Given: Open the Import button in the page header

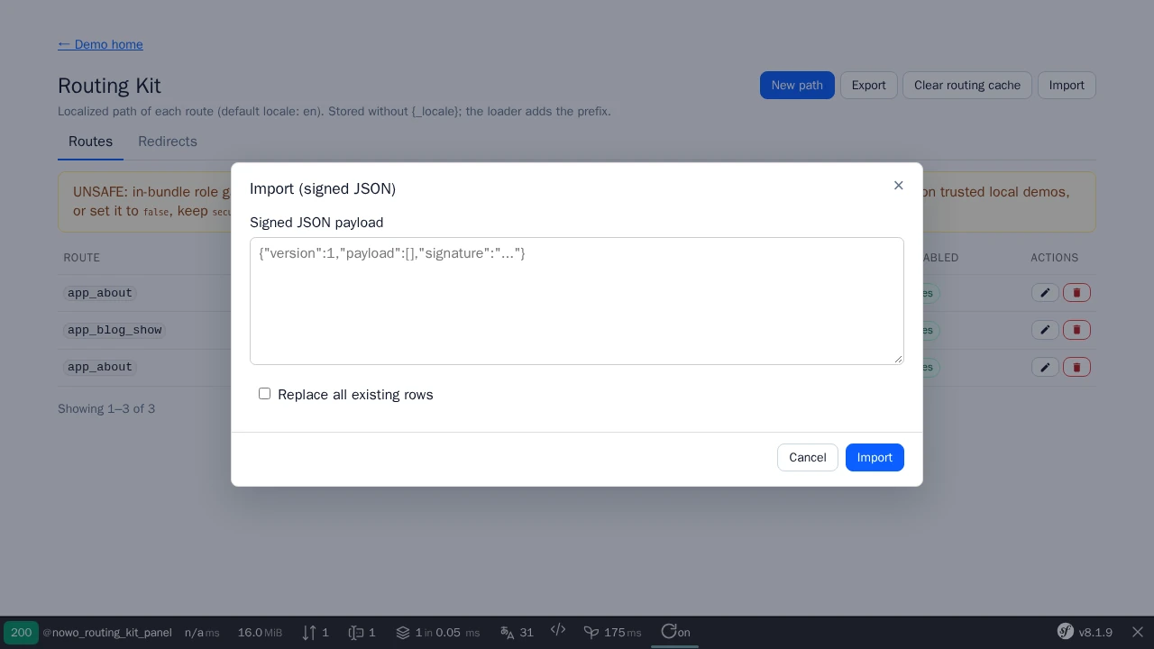Looking at the screenshot, I should 1067,86.
